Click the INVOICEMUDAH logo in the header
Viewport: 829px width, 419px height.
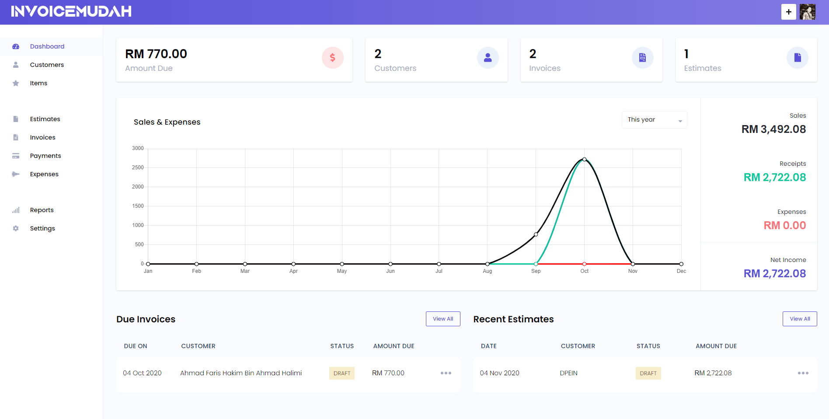(71, 11)
